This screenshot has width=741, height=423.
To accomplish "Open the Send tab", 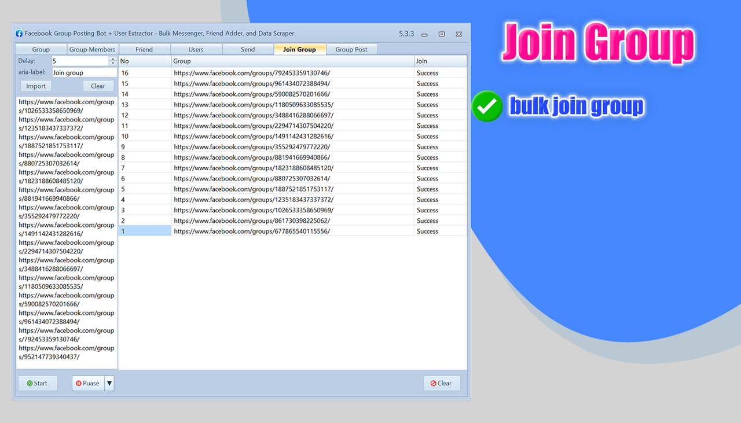I will pos(248,49).
